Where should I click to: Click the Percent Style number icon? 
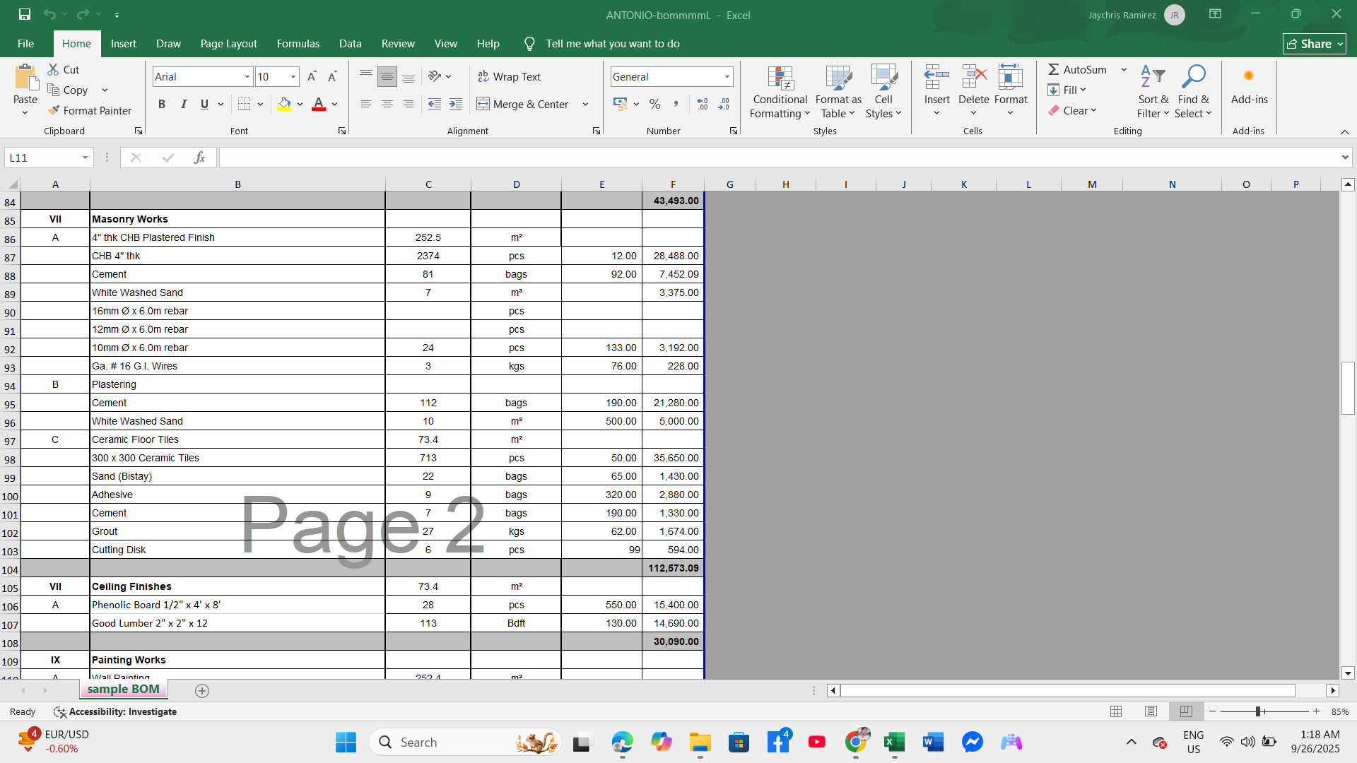655,104
